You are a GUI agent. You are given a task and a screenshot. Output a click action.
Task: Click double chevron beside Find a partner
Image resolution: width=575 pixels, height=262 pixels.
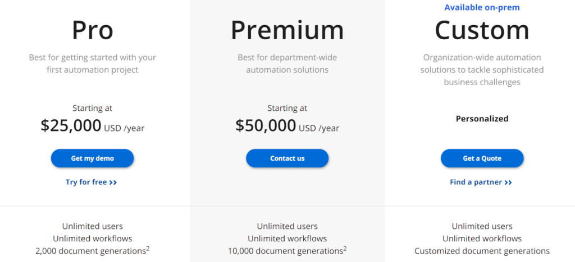(508, 183)
